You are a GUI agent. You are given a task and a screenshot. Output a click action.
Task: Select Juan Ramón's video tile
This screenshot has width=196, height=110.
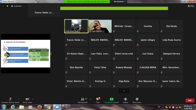coord(100,26)
